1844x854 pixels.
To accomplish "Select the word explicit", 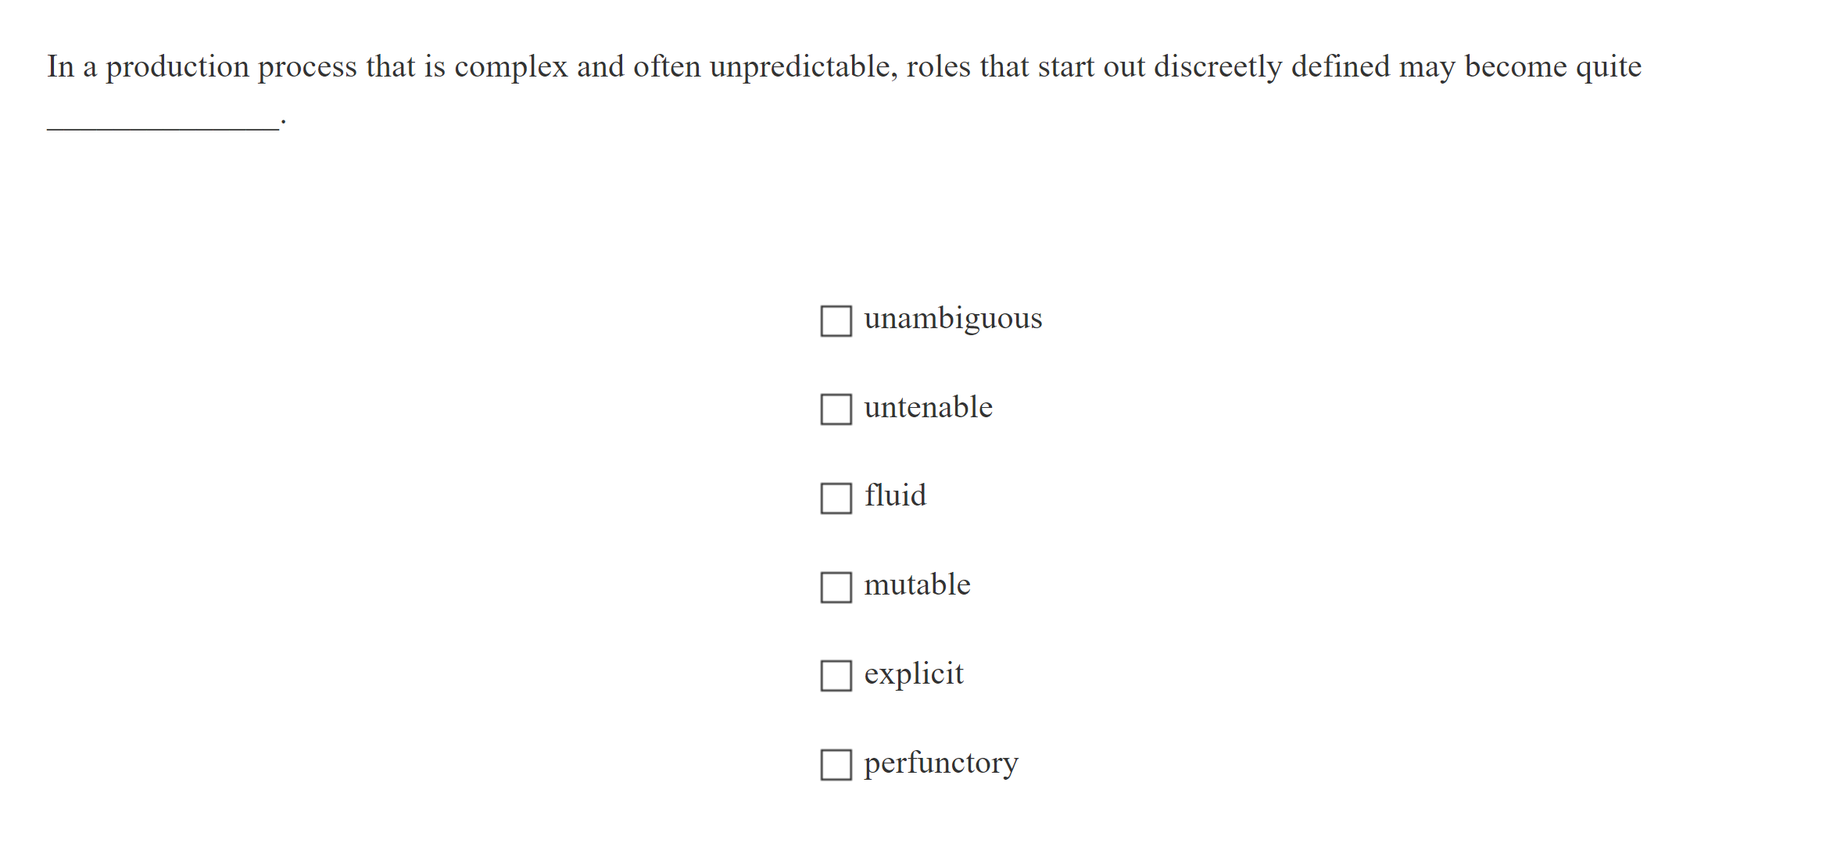I will point(913,674).
